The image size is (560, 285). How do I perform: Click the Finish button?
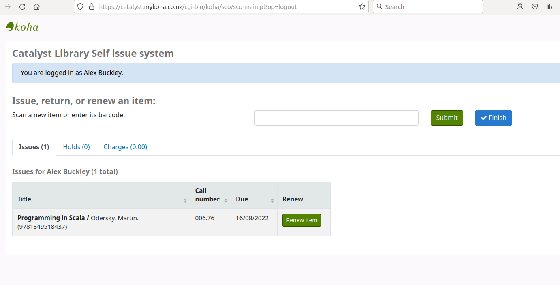click(493, 118)
